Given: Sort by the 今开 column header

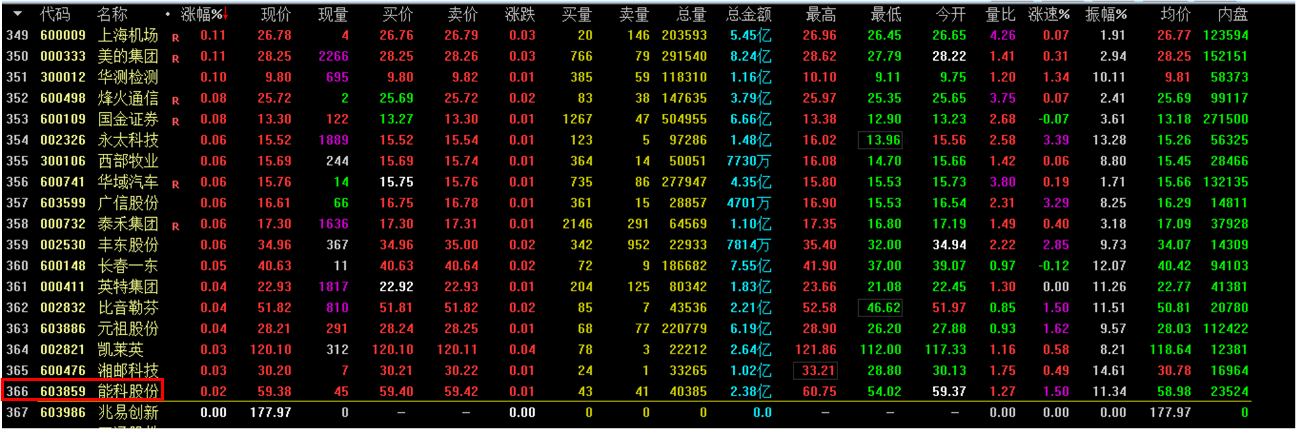Looking at the screenshot, I should 950,14.
